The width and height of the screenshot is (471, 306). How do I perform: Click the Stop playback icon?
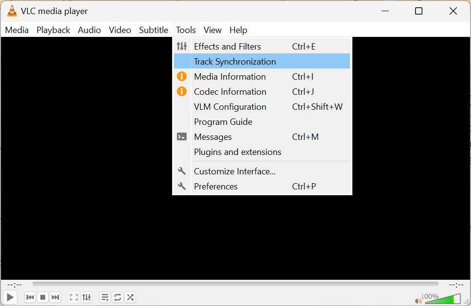[x=43, y=297]
